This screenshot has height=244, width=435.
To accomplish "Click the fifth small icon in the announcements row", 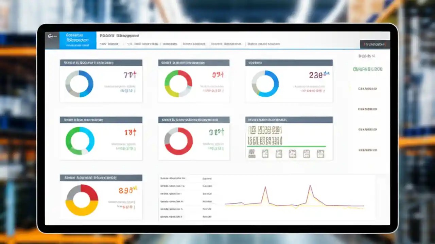I will pos(306,154).
